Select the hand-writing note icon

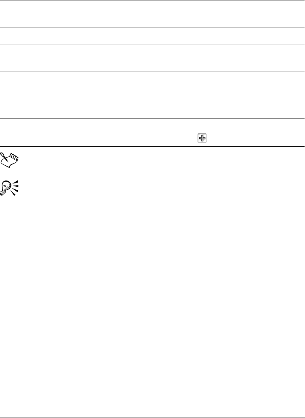click(x=10, y=159)
